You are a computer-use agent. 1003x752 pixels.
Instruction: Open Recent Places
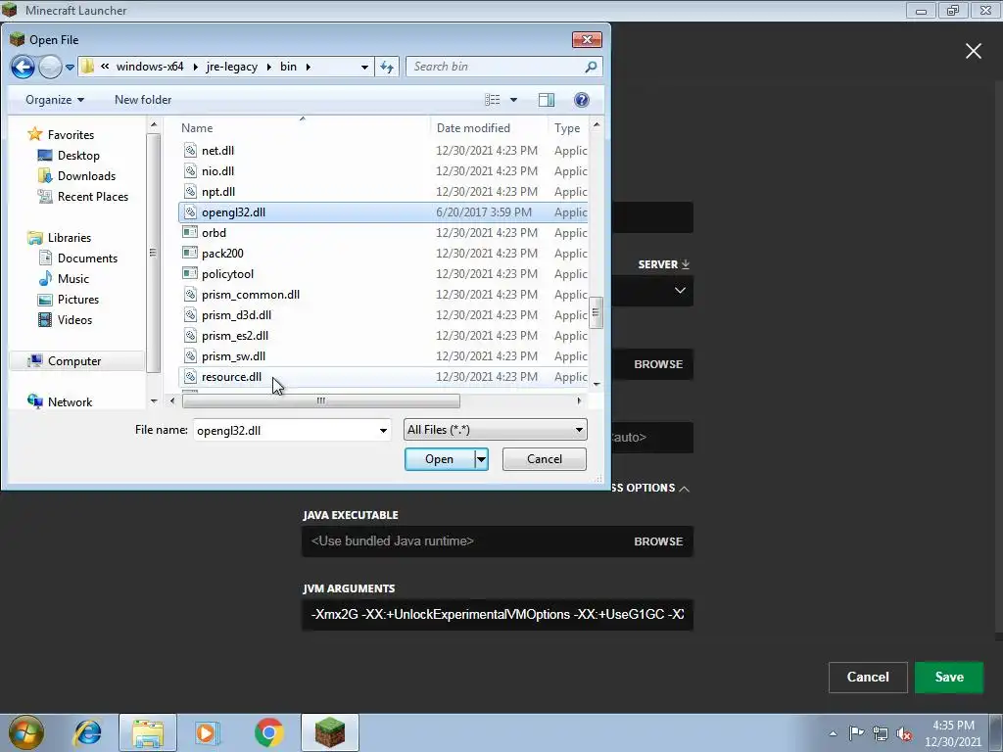pyautogui.click(x=93, y=196)
